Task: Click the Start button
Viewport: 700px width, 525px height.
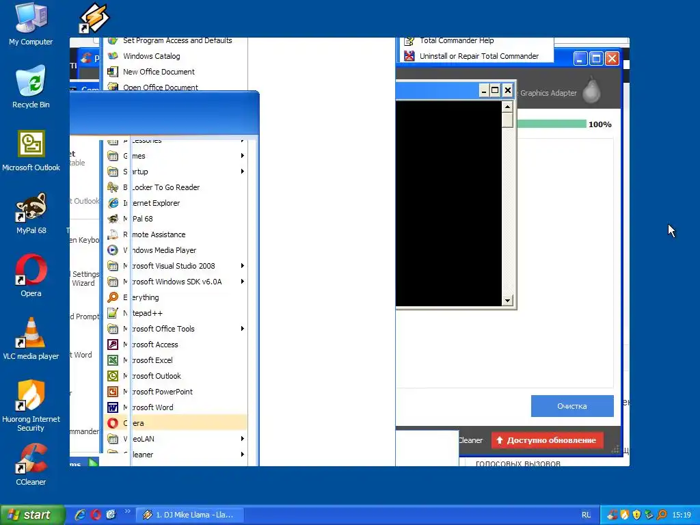Action: point(32,515)
